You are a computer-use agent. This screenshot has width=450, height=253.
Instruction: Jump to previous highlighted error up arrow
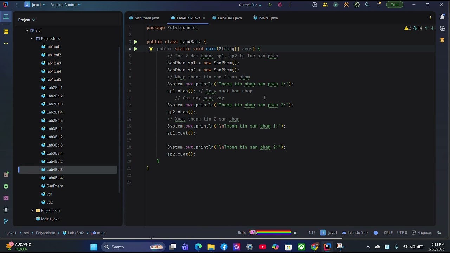(x=426, y=28)
